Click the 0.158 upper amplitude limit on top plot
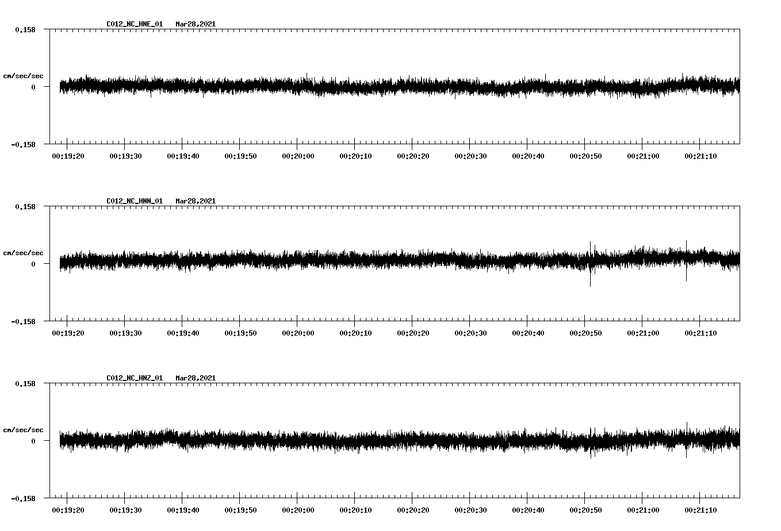 pos(25,29)
